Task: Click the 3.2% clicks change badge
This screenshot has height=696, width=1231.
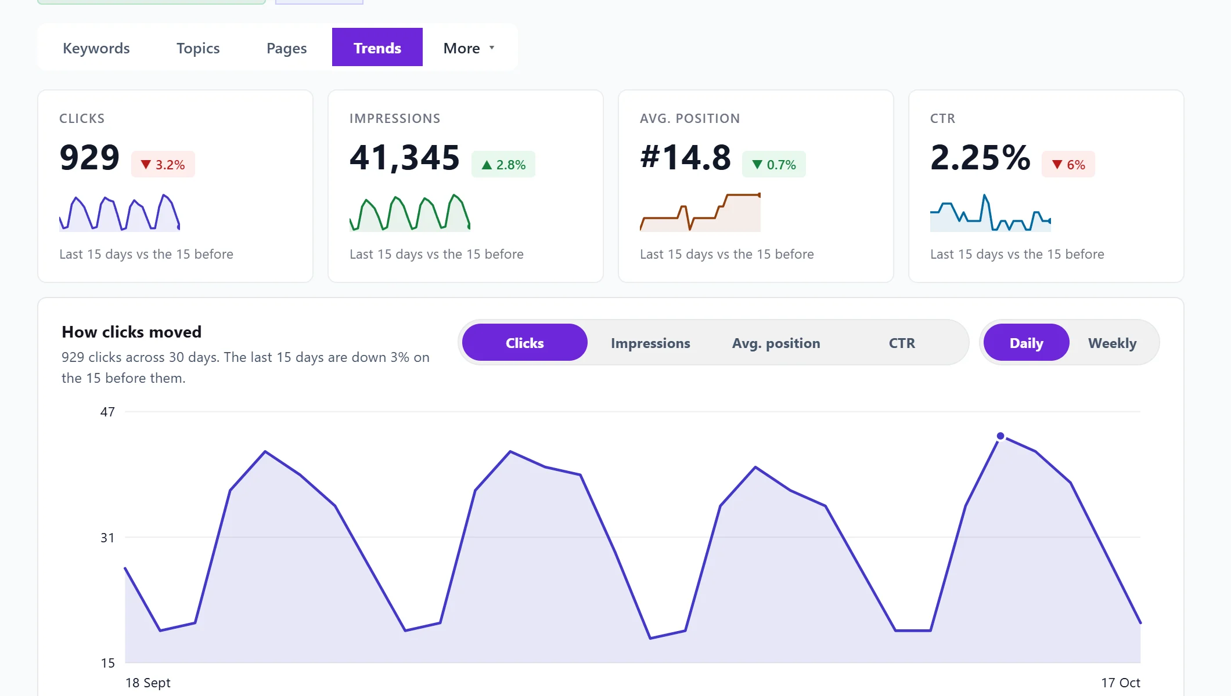Action: [x=163, y=165]
